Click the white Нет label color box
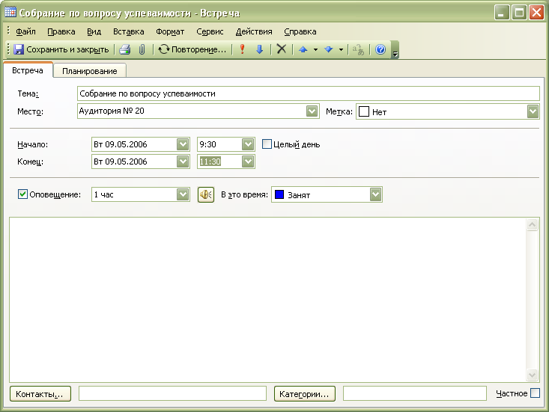This screenshot has height=412, width=549. (x=364, y=111)
